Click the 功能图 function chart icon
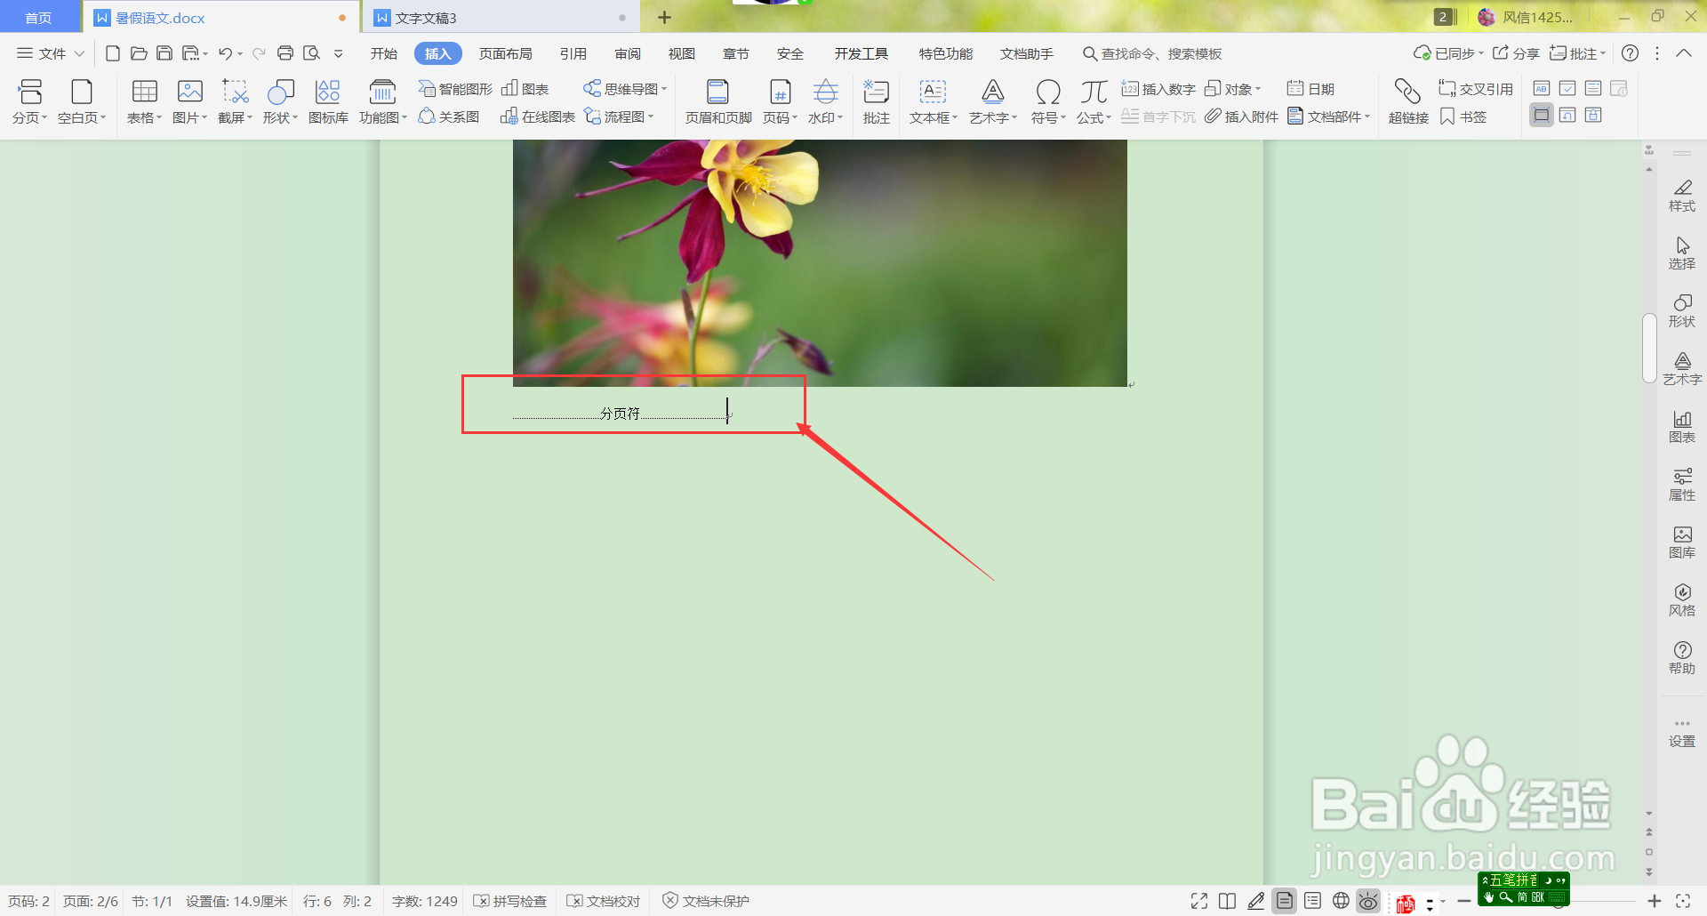The width and height of the screenshot is (1707, 916). point(382,92)
